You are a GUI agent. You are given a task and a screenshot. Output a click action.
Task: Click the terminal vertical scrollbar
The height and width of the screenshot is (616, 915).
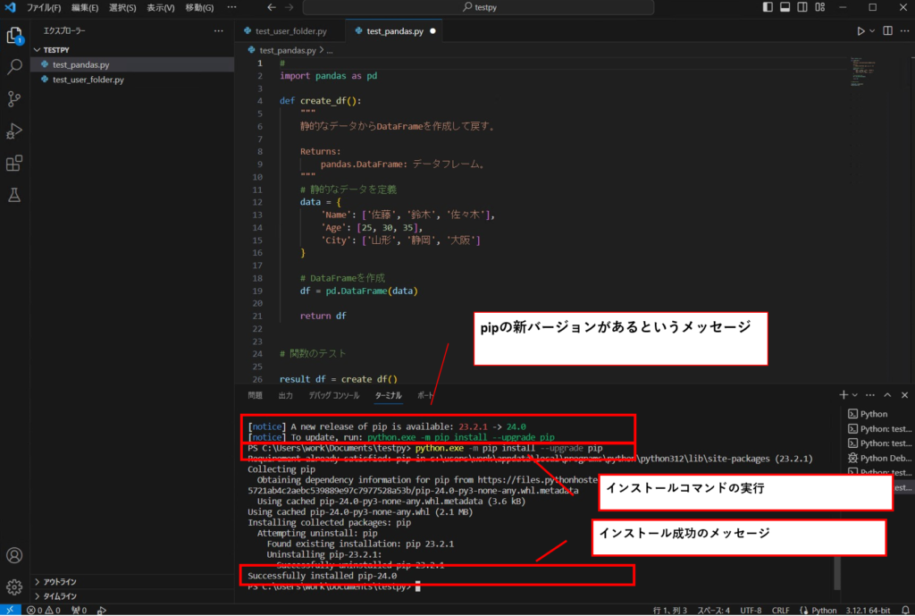[837, 572]
